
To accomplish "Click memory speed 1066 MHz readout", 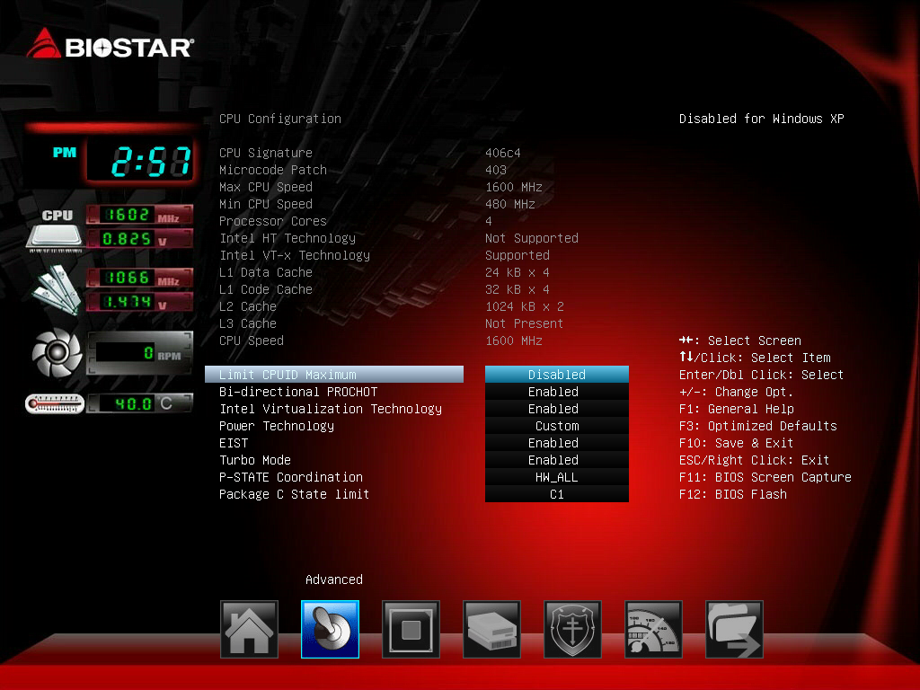I will pyautogui.click(x=139, y=277).
